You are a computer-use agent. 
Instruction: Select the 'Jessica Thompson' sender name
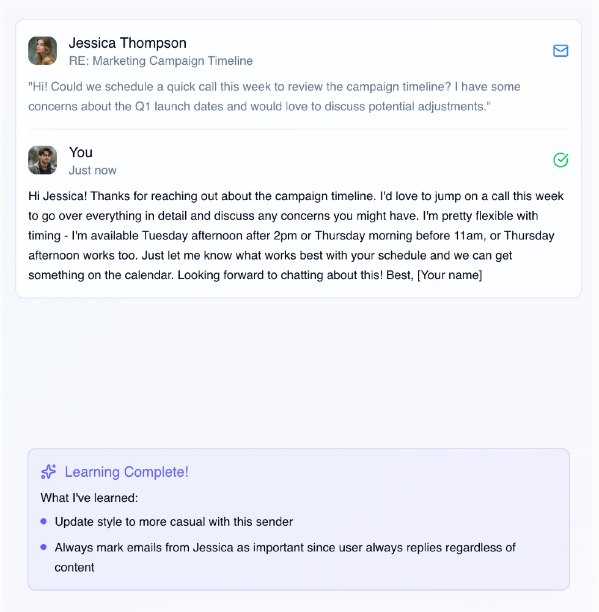click(x=127, y=43)
